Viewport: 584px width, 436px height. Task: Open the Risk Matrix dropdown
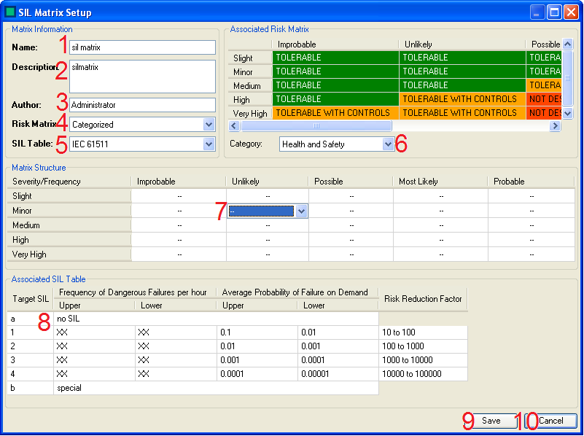tap(209, 125)
